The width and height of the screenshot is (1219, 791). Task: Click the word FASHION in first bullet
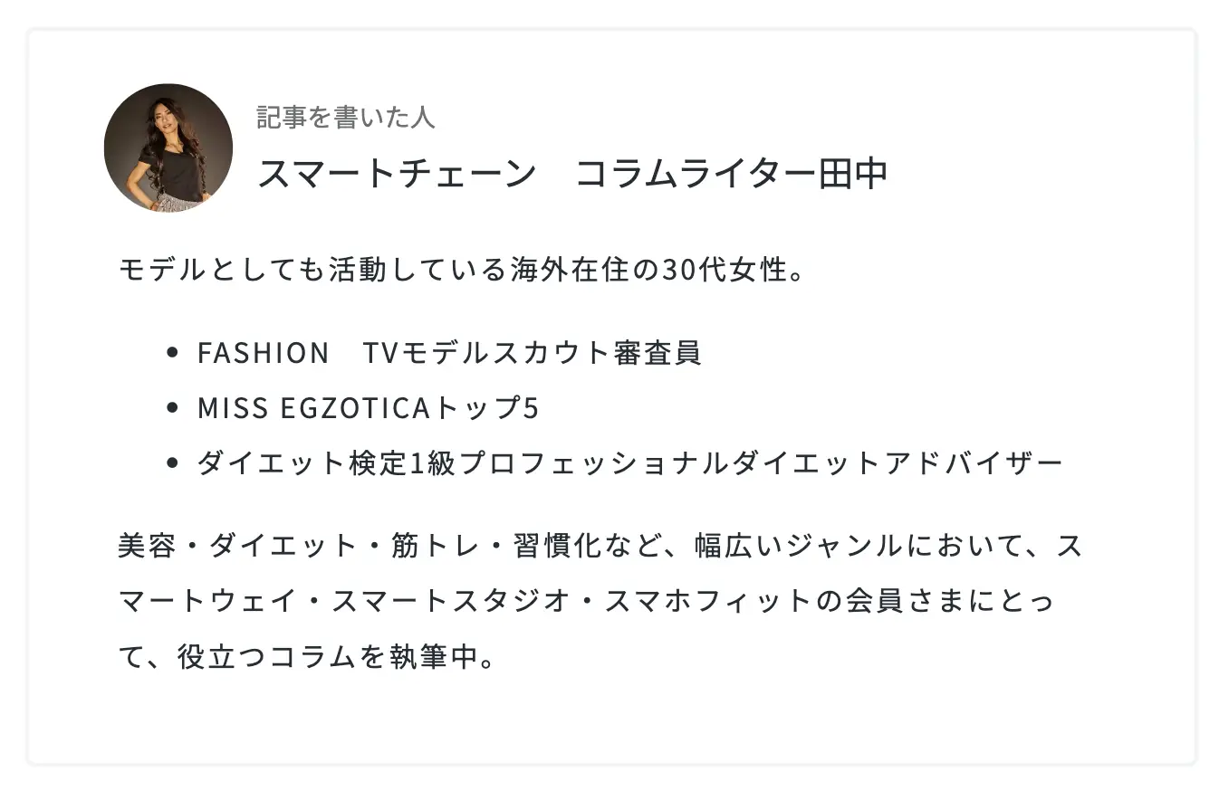point(263,353)
